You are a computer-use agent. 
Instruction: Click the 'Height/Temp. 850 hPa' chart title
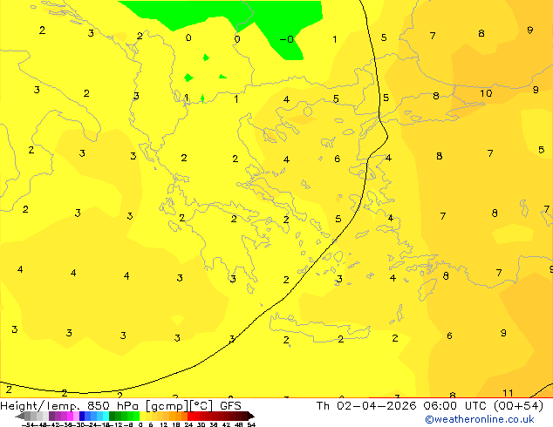(x=69, y=406)
